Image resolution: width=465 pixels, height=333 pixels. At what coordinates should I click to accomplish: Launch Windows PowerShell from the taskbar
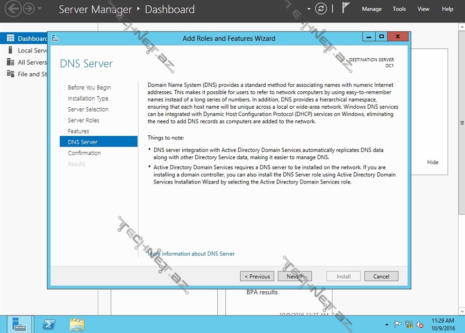pyautogui.click(x=49, y=324)
